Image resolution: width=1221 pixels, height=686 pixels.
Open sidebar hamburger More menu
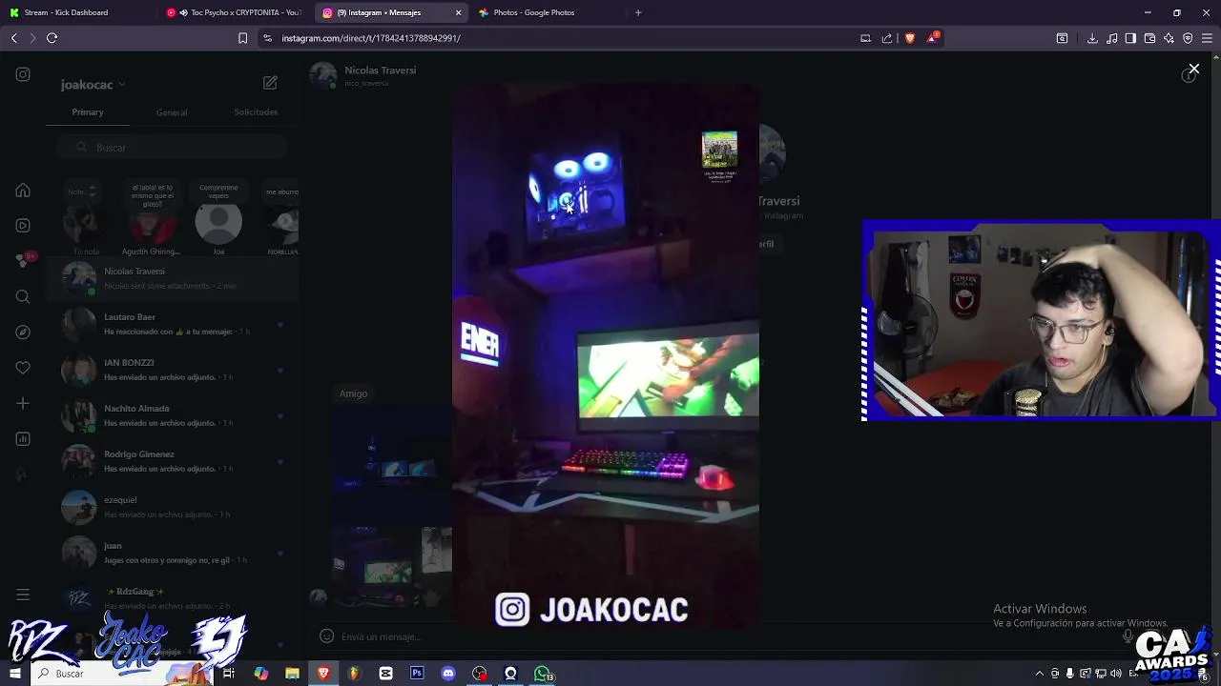[x=23, y=595]
